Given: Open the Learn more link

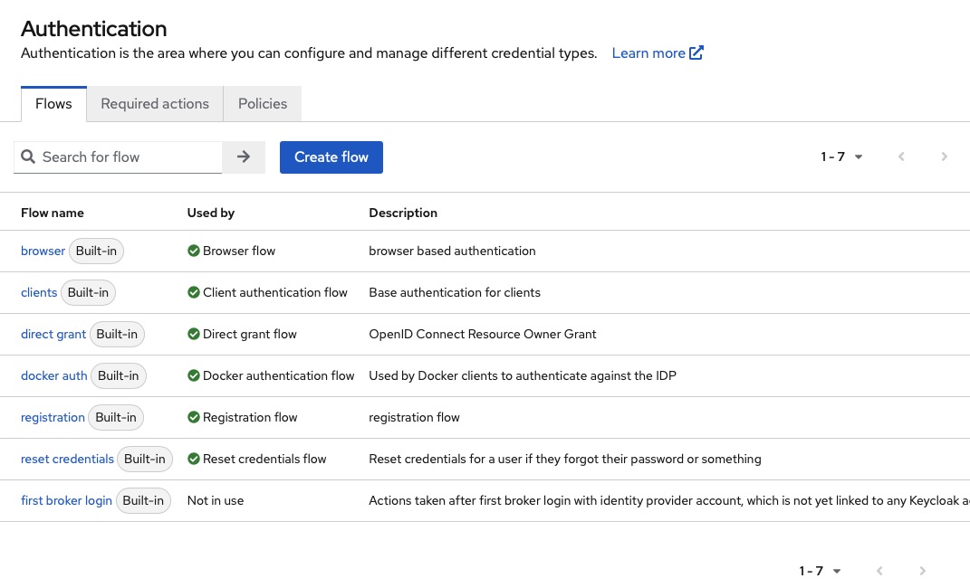Looking at the screenshot, I should click(648, 53).
